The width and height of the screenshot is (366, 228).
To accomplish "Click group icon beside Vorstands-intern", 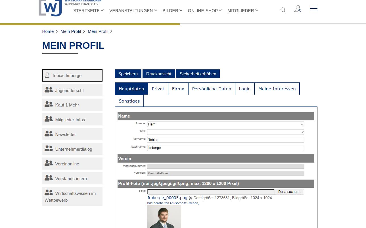I will point(49,178).
